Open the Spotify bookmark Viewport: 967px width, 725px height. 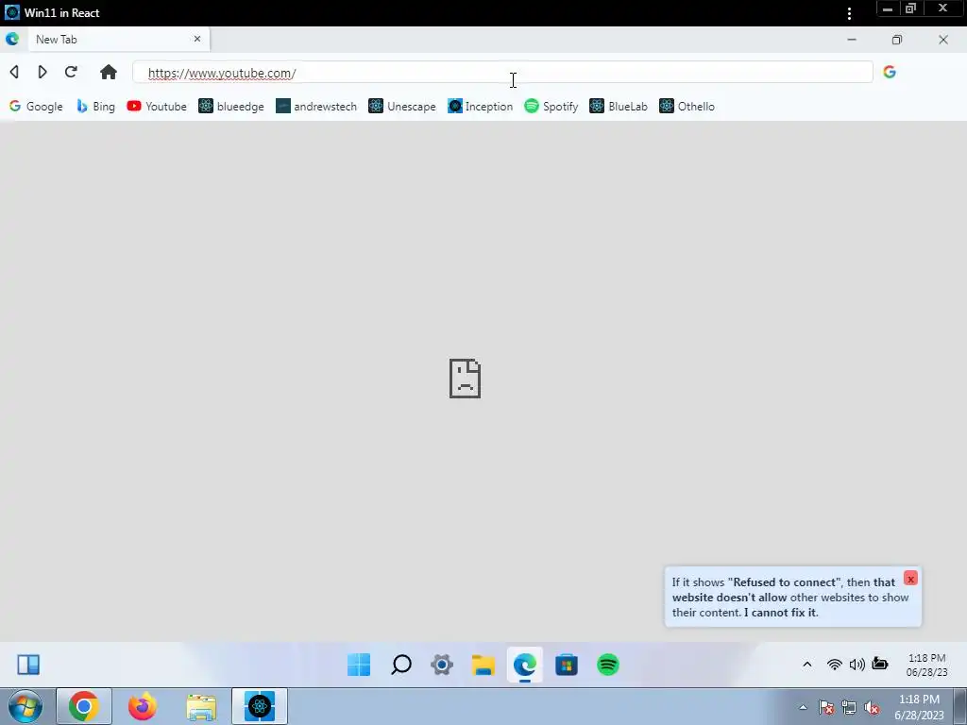pos(551,106)
